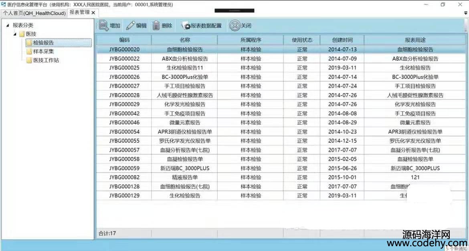Select row JYBG000029

281,104
